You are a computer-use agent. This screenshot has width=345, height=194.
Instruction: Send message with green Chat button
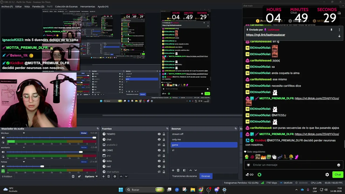338,175
